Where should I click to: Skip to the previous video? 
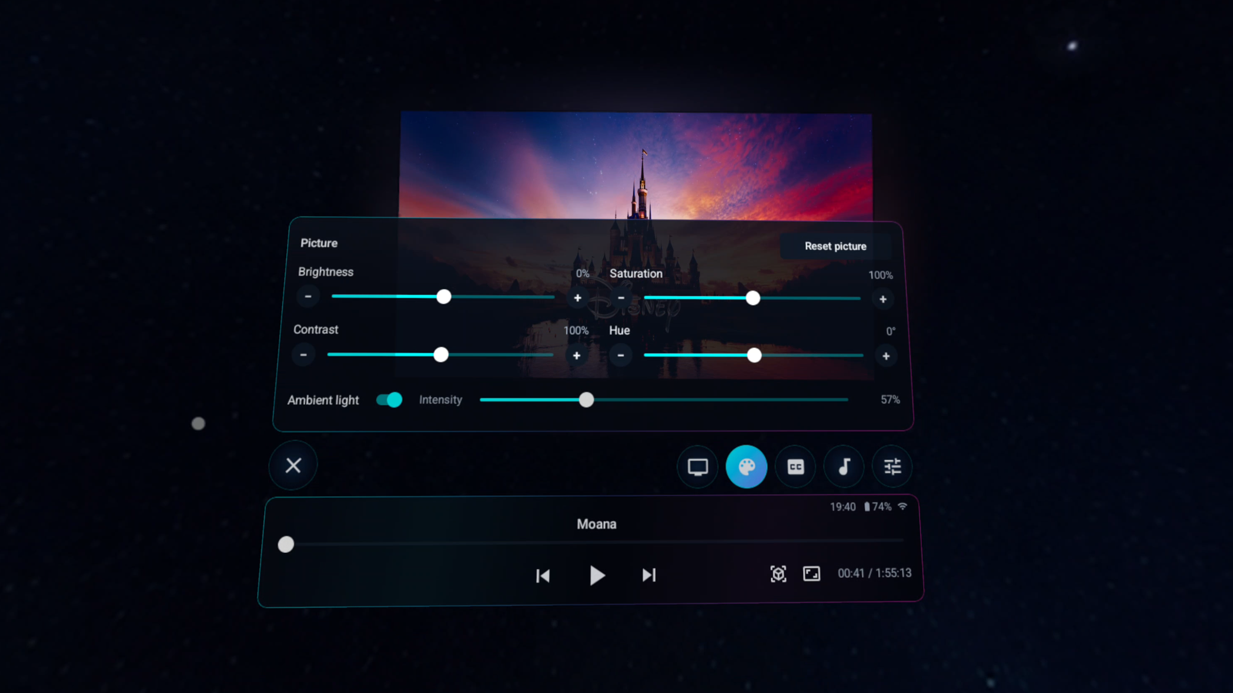pos(543,576)
